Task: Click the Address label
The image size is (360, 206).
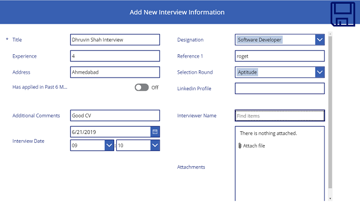Action: (x=21, y=72)
